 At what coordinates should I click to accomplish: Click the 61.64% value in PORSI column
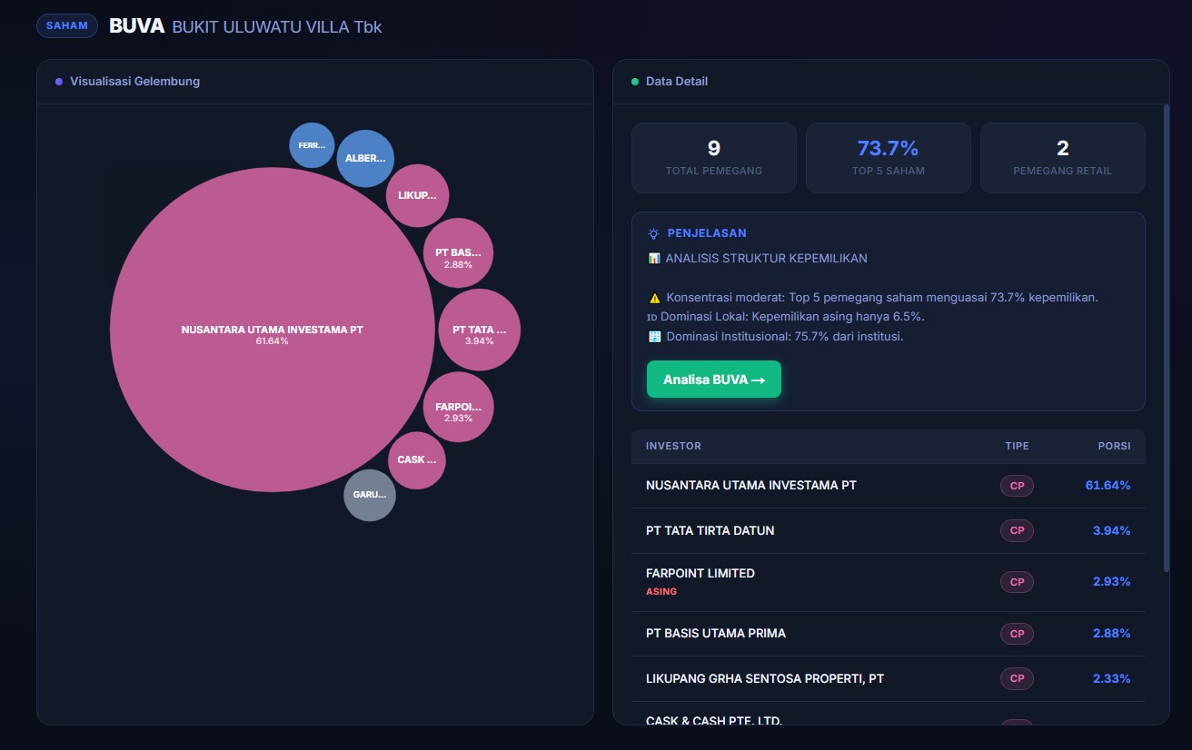point(1108,486)
